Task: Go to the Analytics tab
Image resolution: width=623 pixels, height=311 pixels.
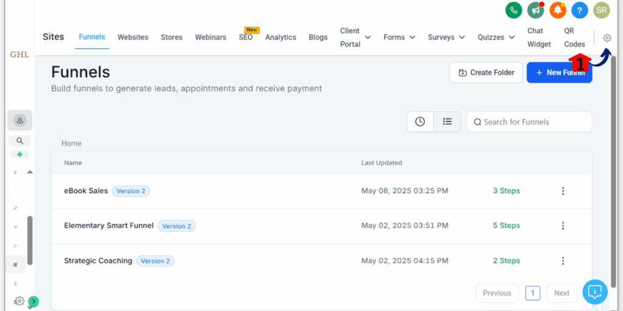Action: point(280,37)
